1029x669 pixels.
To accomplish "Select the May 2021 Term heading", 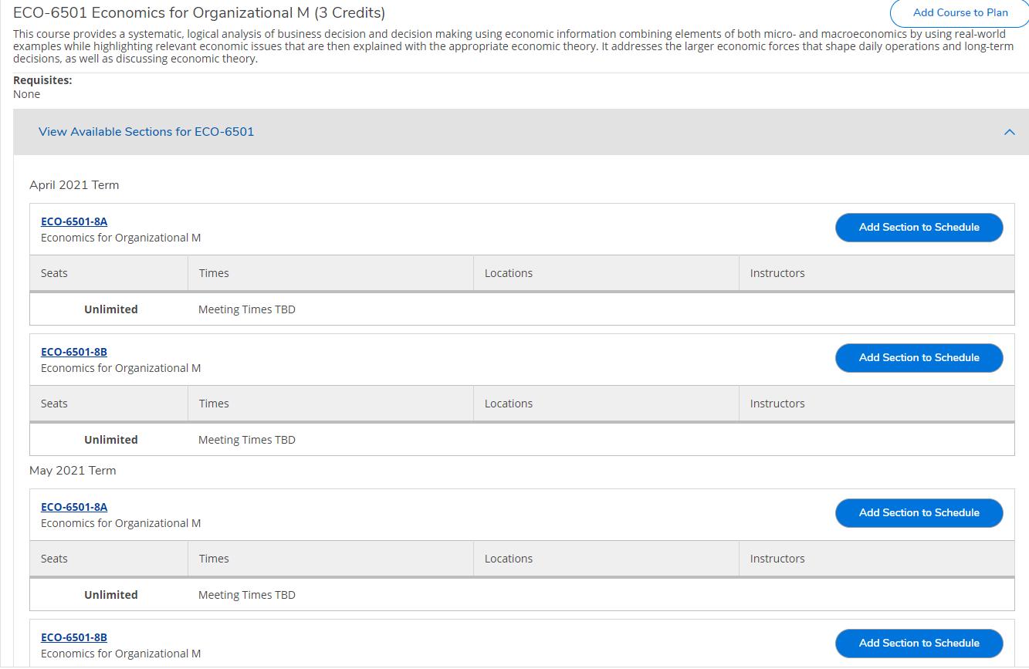I will pyautogui.click(x=73, y=471).
